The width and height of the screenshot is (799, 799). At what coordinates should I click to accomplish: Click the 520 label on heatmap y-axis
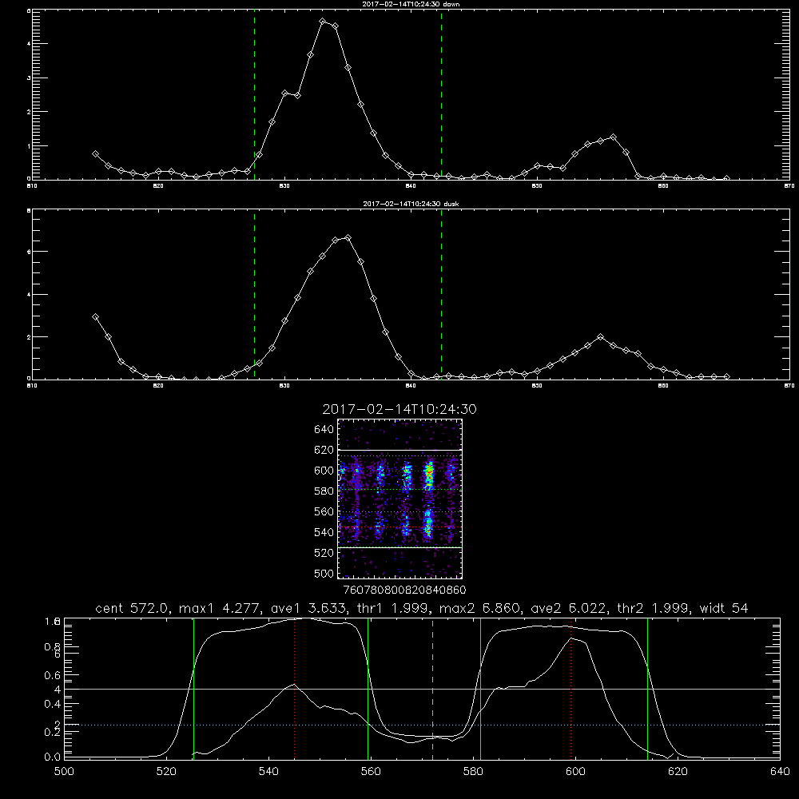click(324, 553)
